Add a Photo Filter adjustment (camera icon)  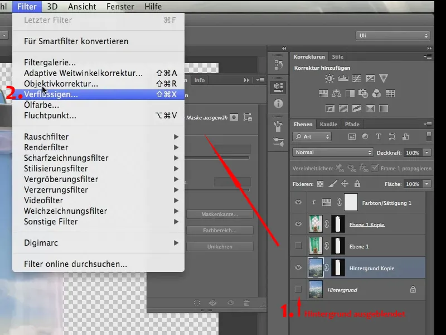[363, 93]
